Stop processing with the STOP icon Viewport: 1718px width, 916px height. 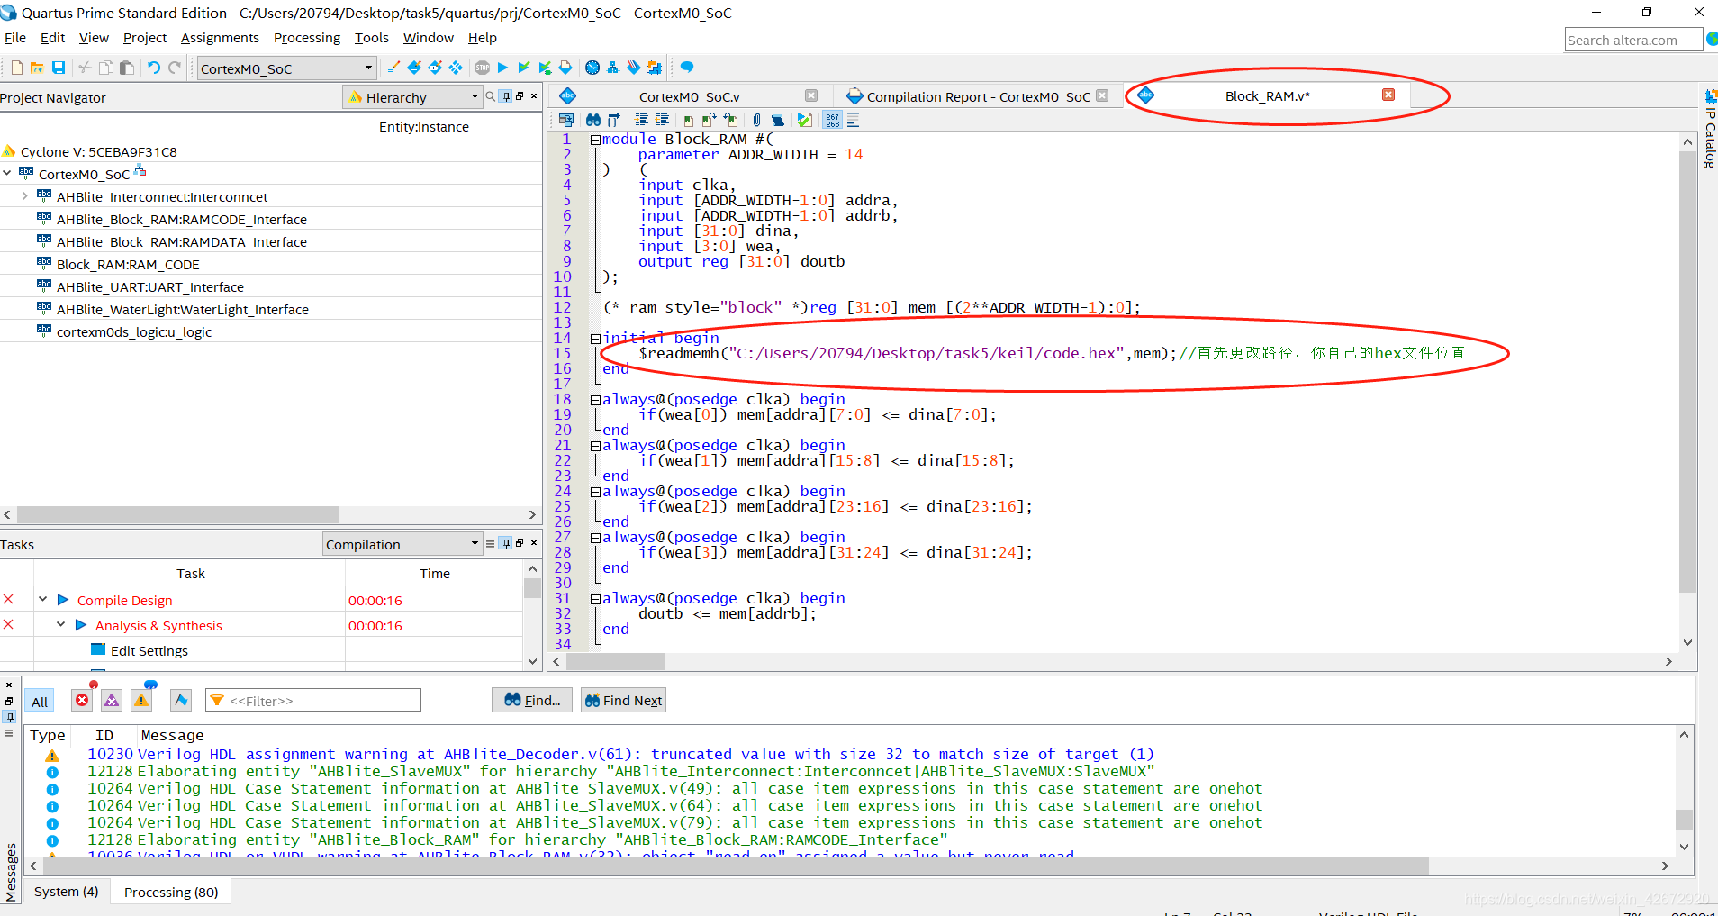(x=483, y=68)
